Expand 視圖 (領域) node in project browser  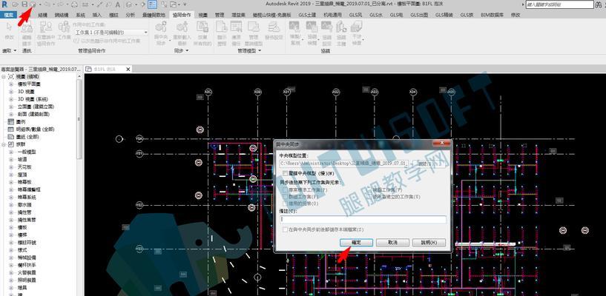click(x=4, y=77)
